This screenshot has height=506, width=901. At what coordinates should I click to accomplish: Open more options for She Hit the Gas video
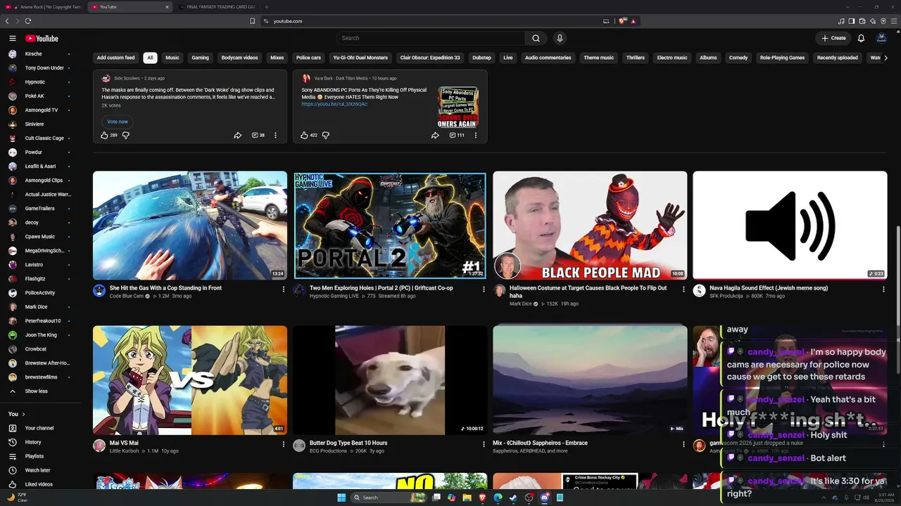[284, 289]
